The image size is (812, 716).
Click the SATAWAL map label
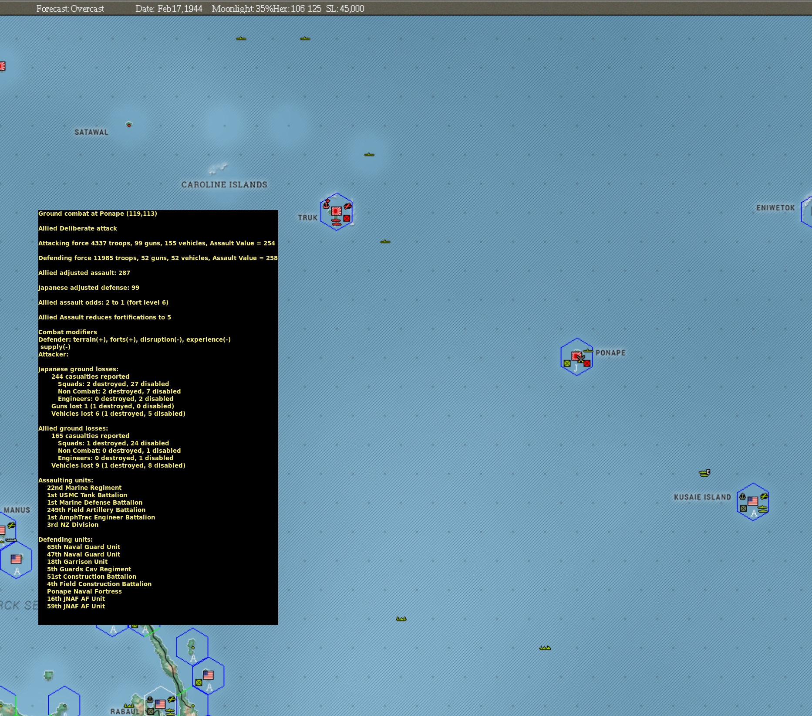click(91, 132)
